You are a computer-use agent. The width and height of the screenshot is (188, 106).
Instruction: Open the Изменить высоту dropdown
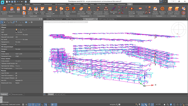134,14
